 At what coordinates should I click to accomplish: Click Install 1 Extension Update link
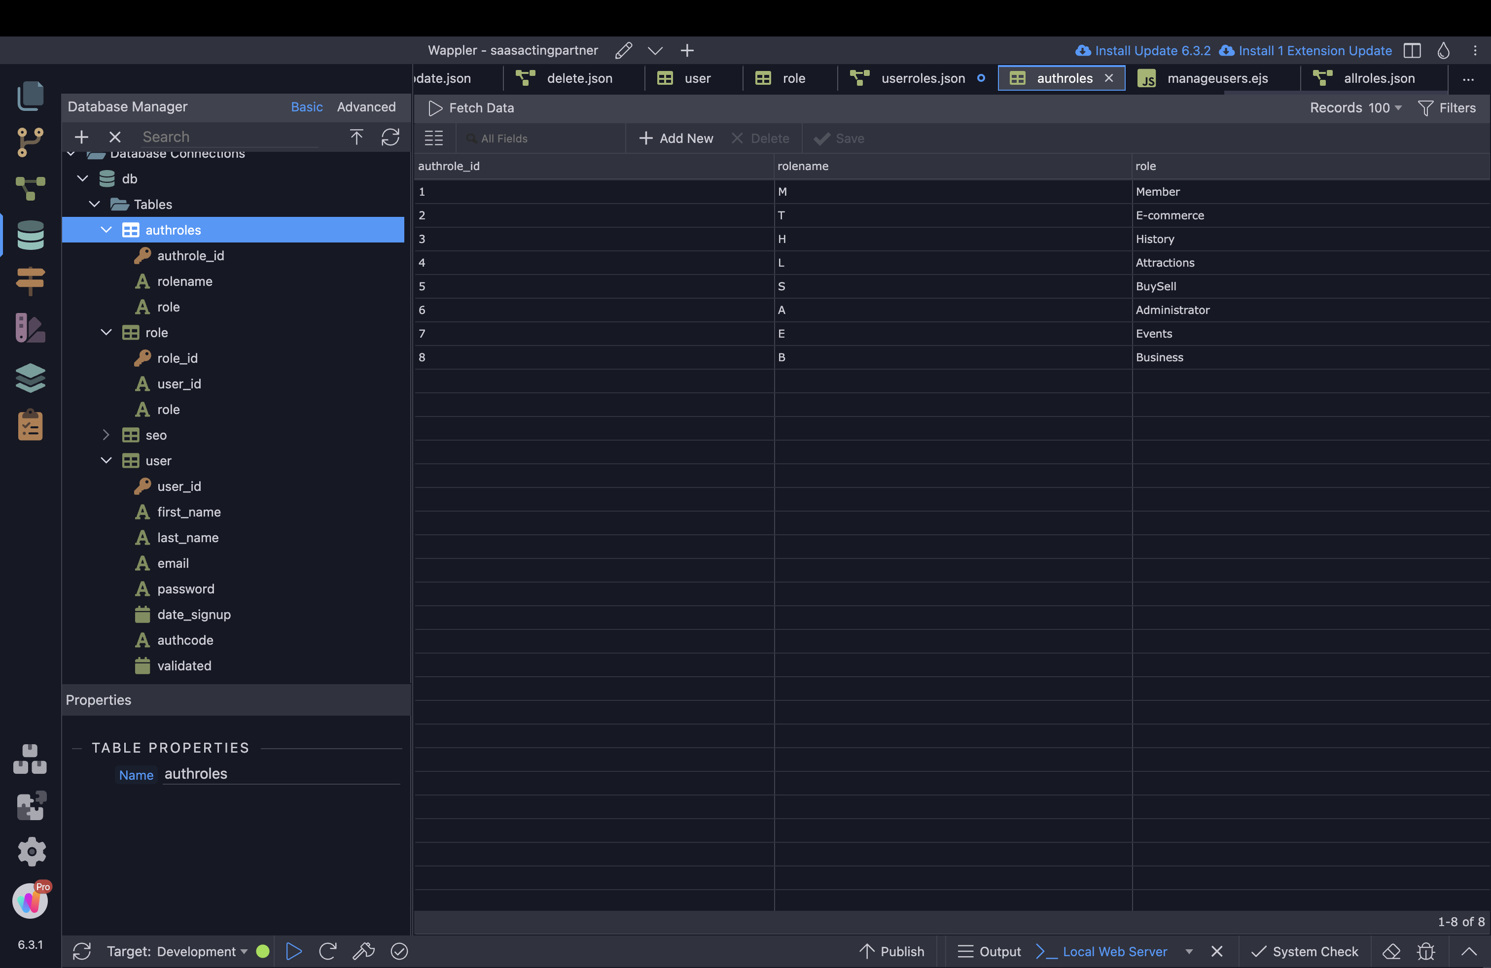1306,50
